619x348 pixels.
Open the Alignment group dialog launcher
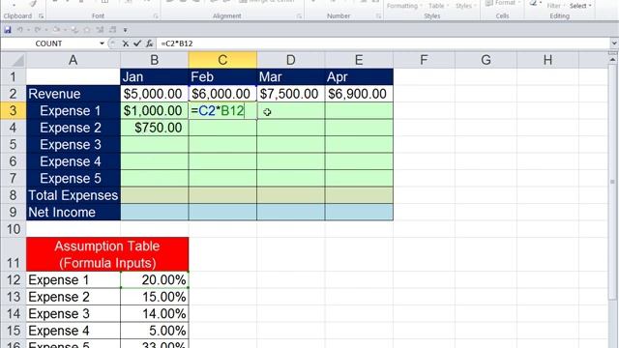[299, 16]
